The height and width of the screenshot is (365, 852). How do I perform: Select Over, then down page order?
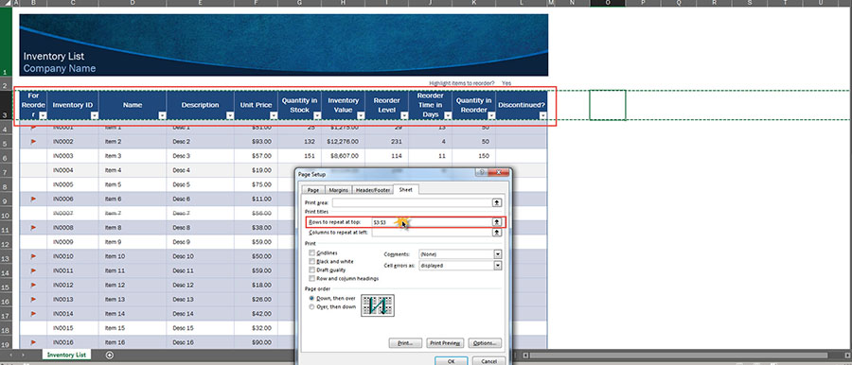[x=311, y=307]
